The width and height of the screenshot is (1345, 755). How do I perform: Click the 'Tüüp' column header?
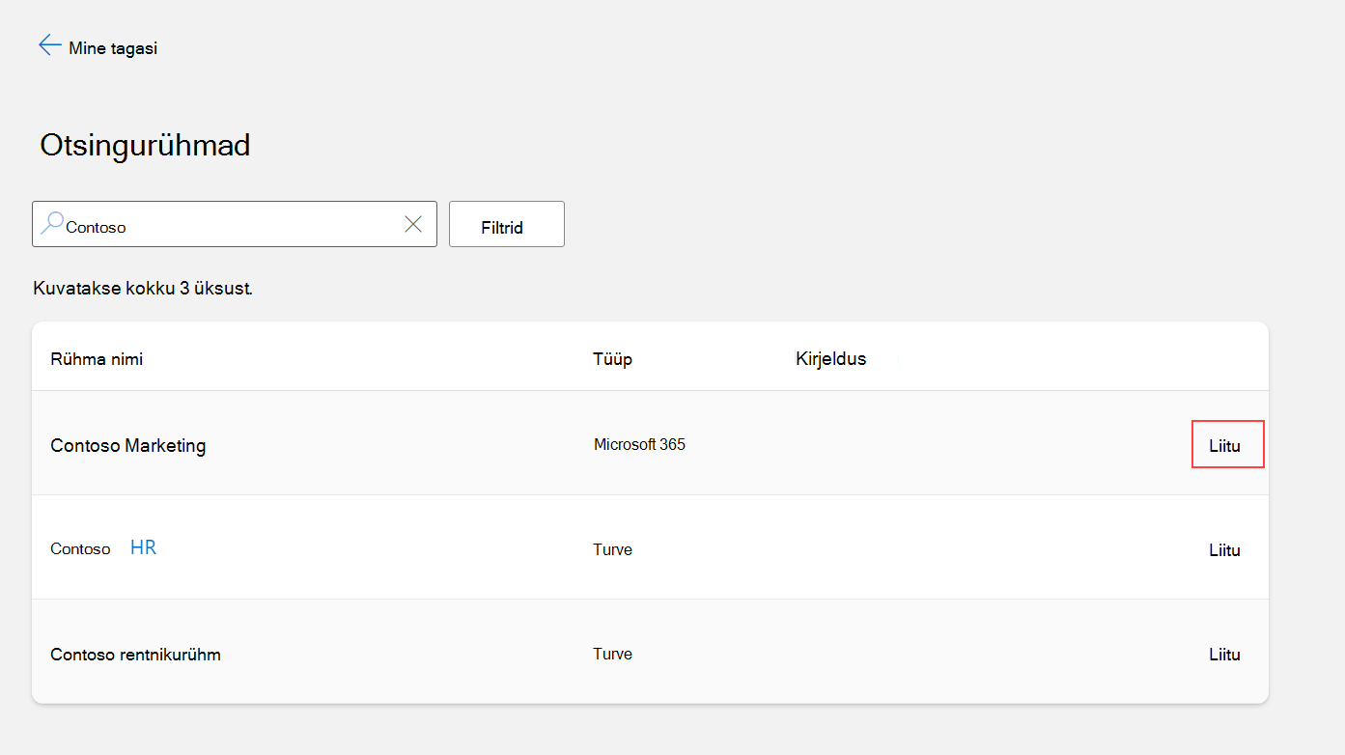click(612, 359)
